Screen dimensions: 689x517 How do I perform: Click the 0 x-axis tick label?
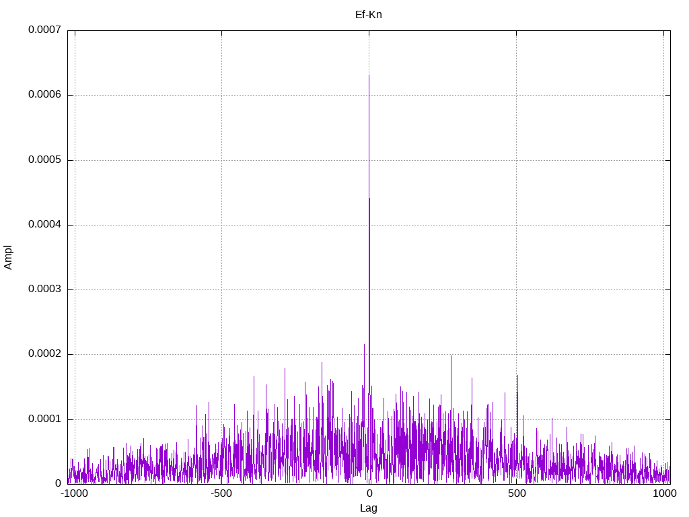[x=369, y=493]
